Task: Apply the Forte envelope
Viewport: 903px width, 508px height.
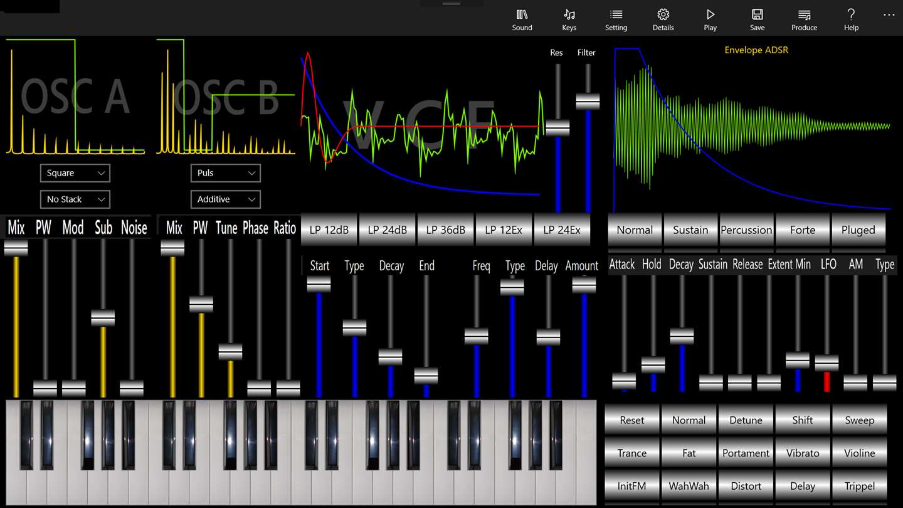Action: [x=803, y=230]
